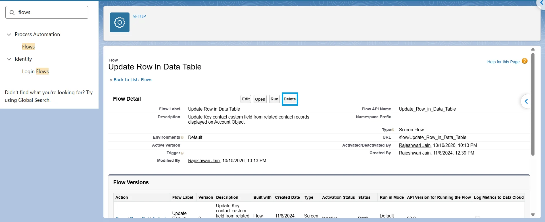This screenshot has height=222, width=545.
Task: Click the Version column header
Action: point(206,197)
